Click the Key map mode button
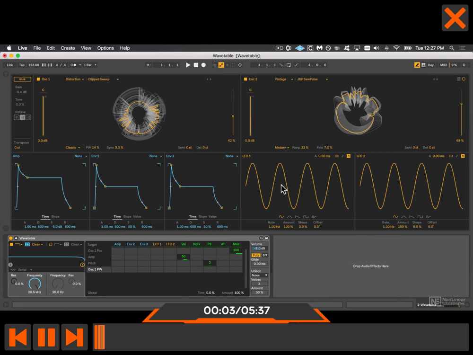The width and height of the screenshot is (473, 355). click(431, 65)
